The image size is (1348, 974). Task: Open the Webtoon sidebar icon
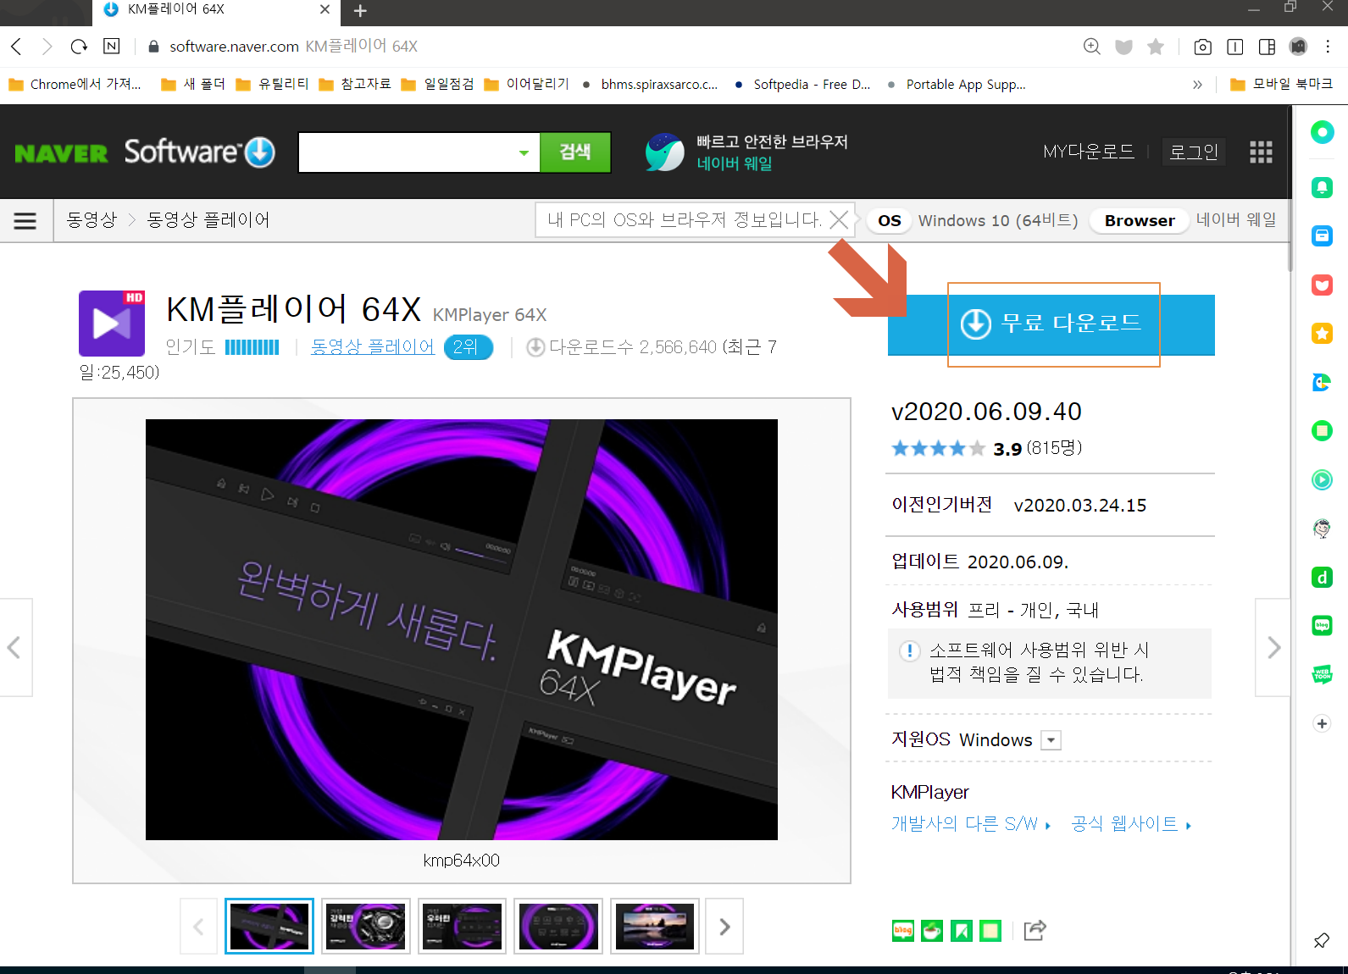click(1322, 674)
